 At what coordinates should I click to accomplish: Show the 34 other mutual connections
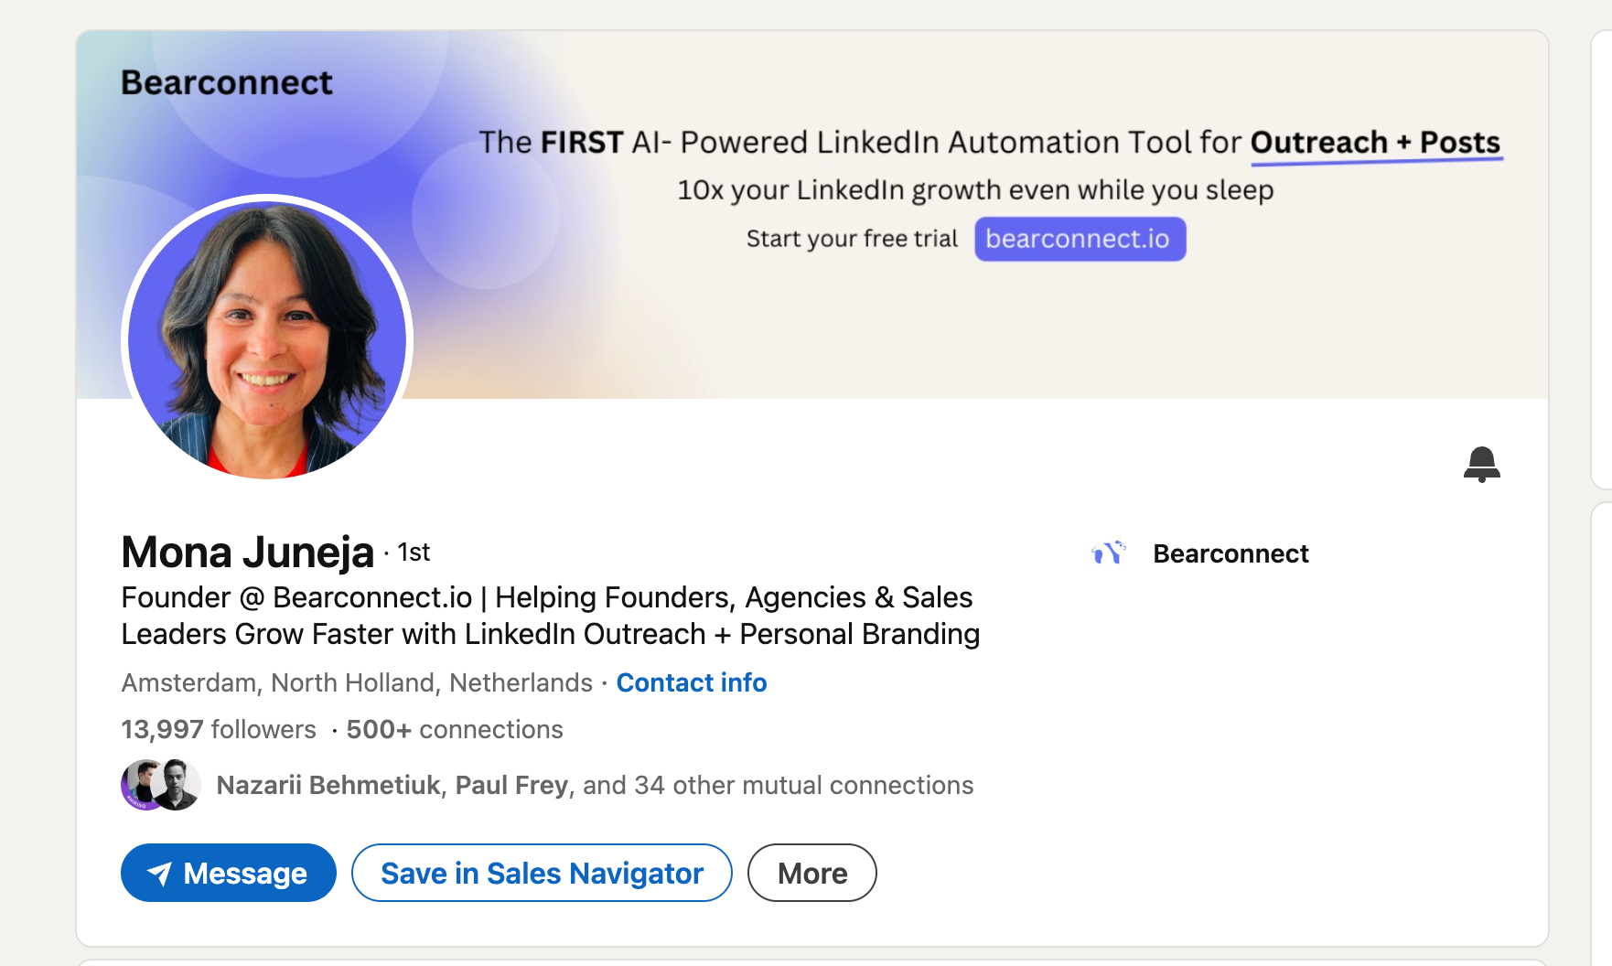tap(778, 785)
